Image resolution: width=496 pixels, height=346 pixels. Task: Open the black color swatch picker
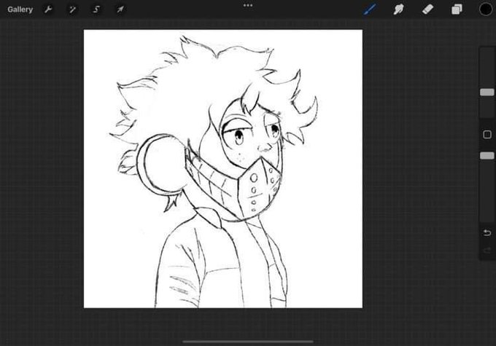[486, 9]
